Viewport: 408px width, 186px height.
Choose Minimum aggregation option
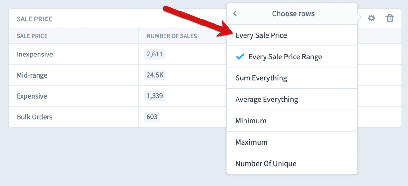(251, 121)
